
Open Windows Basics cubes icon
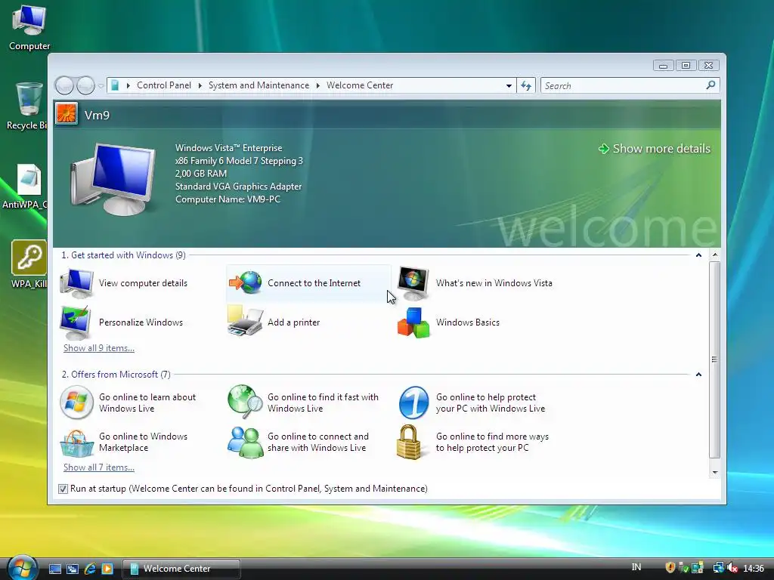tap(413, 322)
